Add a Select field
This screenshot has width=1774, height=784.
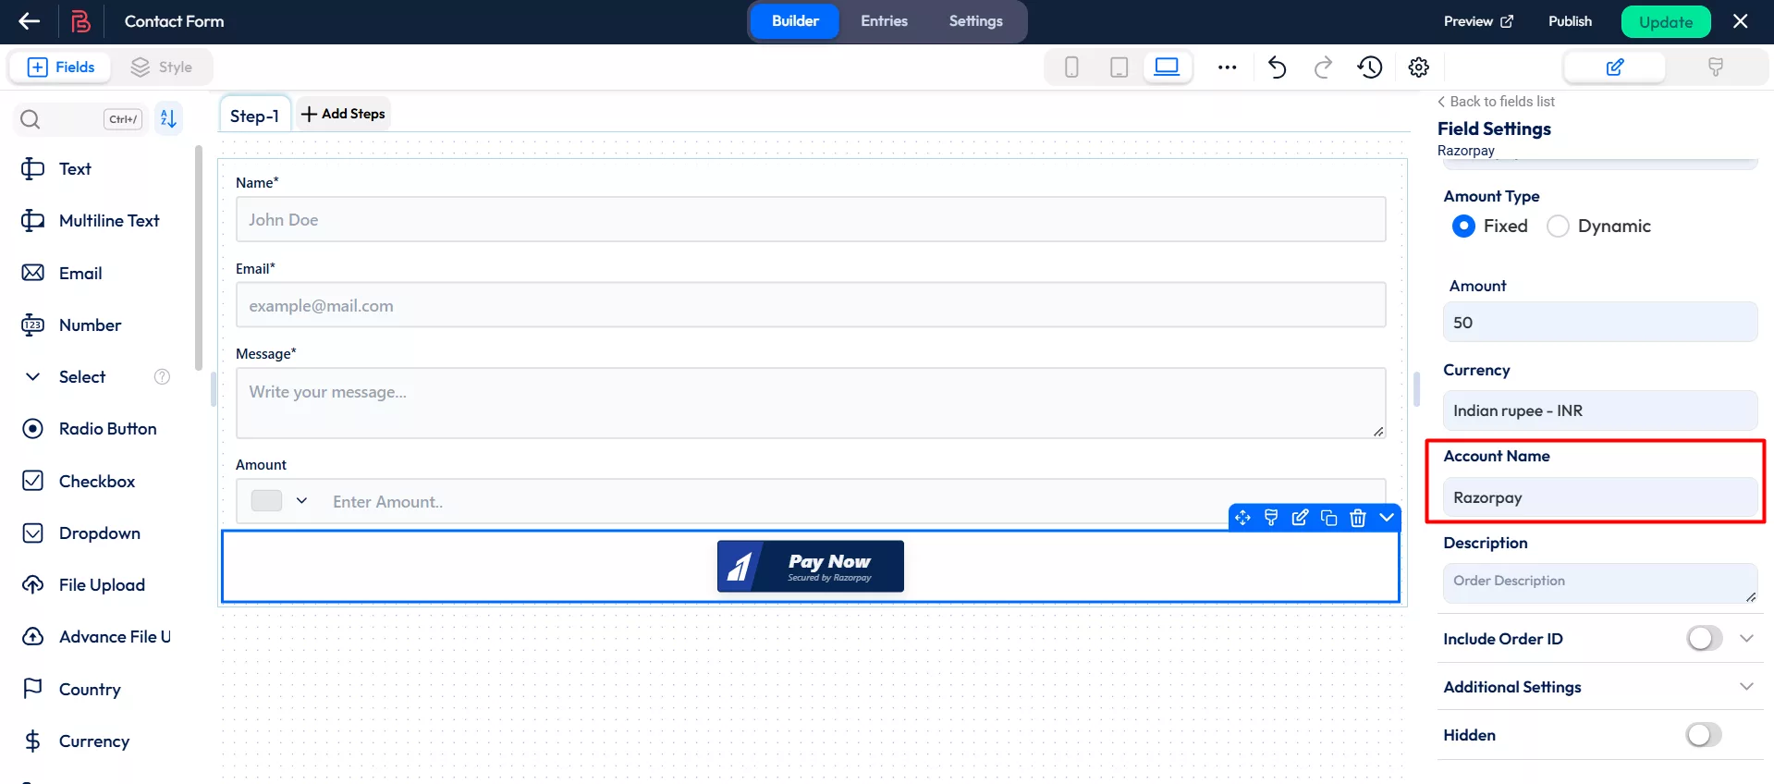click(x=81, y=377)
